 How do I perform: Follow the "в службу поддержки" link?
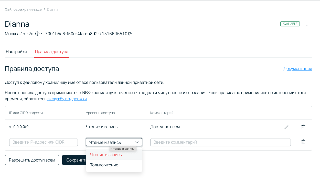pos(67,99)
